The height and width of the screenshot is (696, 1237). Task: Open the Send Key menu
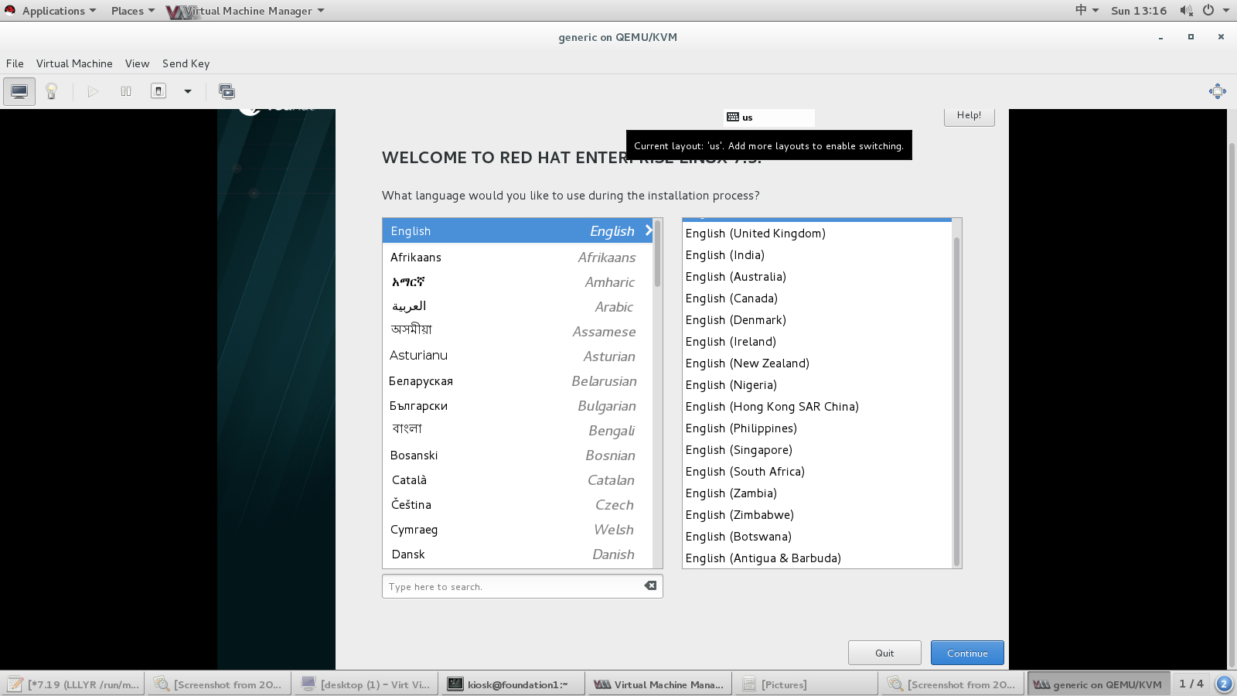click(186, 63)
